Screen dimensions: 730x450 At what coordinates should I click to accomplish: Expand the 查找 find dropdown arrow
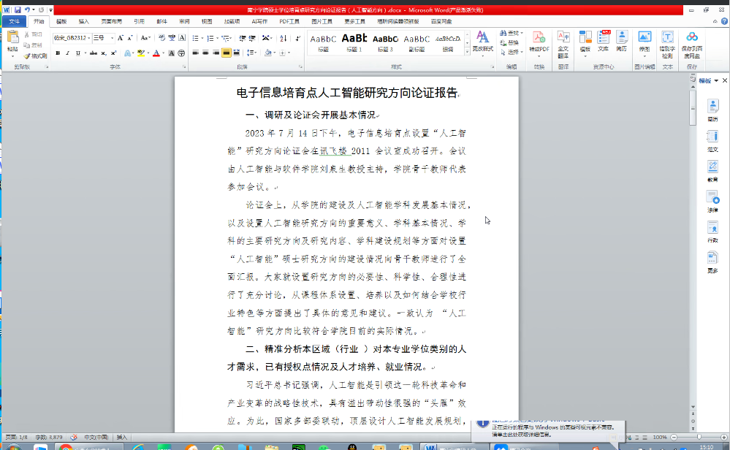click(523, 34)
